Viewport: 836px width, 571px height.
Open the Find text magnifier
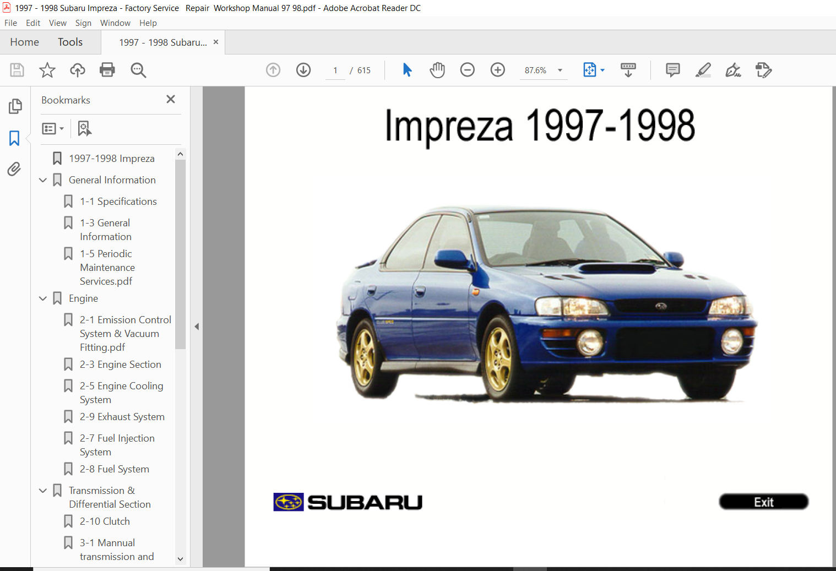click(138, 70)
